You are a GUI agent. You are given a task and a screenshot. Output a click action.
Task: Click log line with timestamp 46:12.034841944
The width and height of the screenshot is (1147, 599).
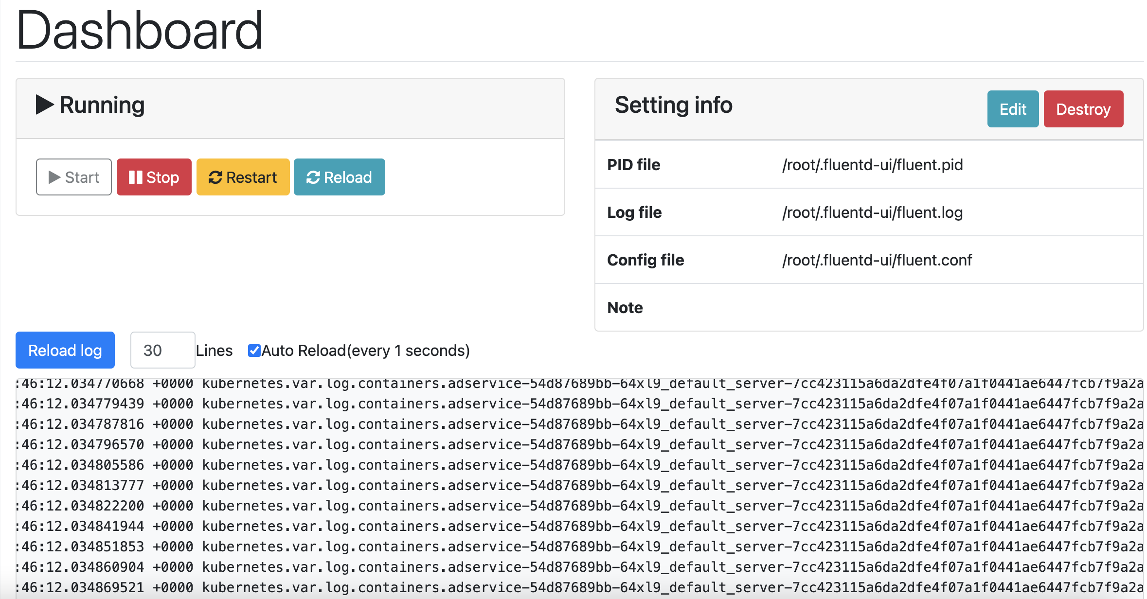[x=579, y=526]
